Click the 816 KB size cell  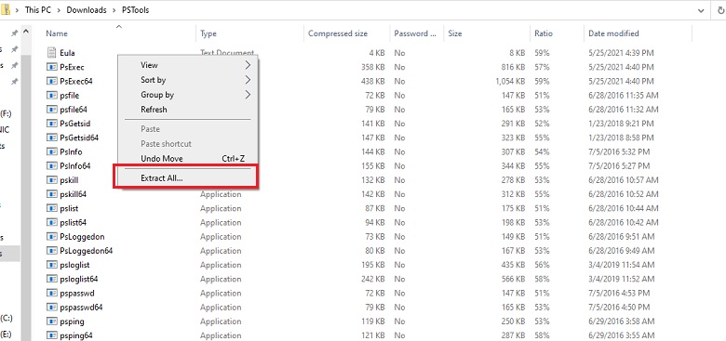(513, 67)
